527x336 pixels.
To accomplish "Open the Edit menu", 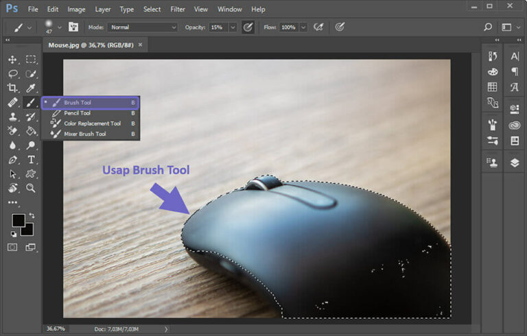I will click(x=53, y=10).
